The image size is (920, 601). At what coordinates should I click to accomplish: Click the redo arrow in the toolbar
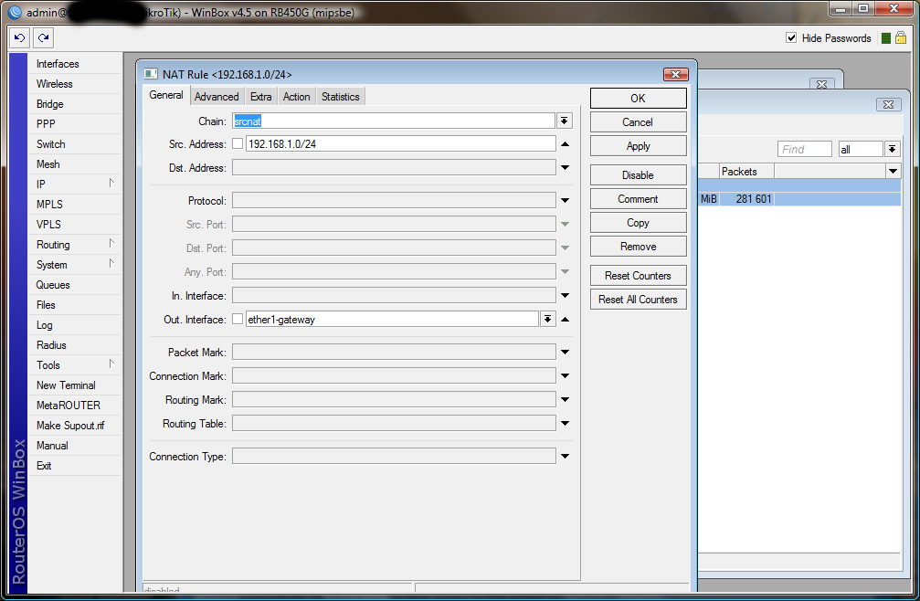pos(43,38)
